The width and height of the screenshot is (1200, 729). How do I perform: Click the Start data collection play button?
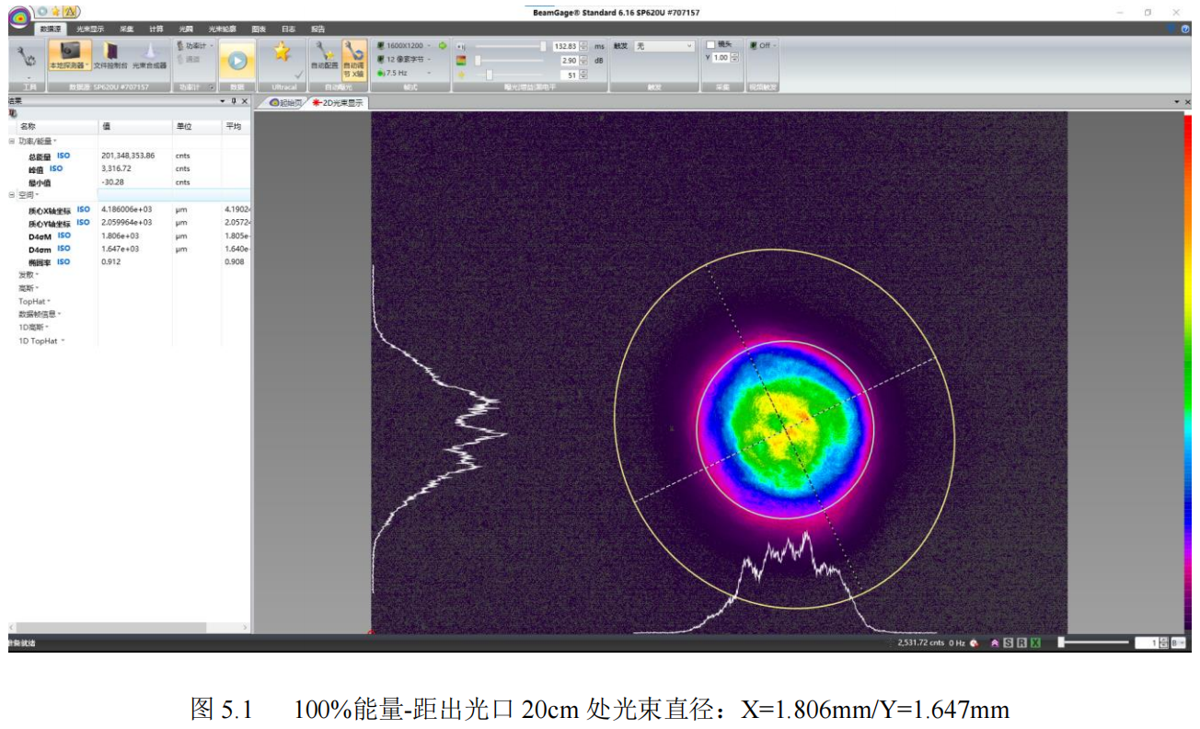click(x=237, y=61)
